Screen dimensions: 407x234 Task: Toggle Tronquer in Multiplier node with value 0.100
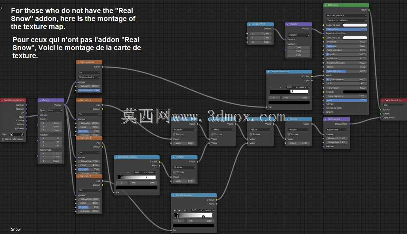tap(289, 134)
